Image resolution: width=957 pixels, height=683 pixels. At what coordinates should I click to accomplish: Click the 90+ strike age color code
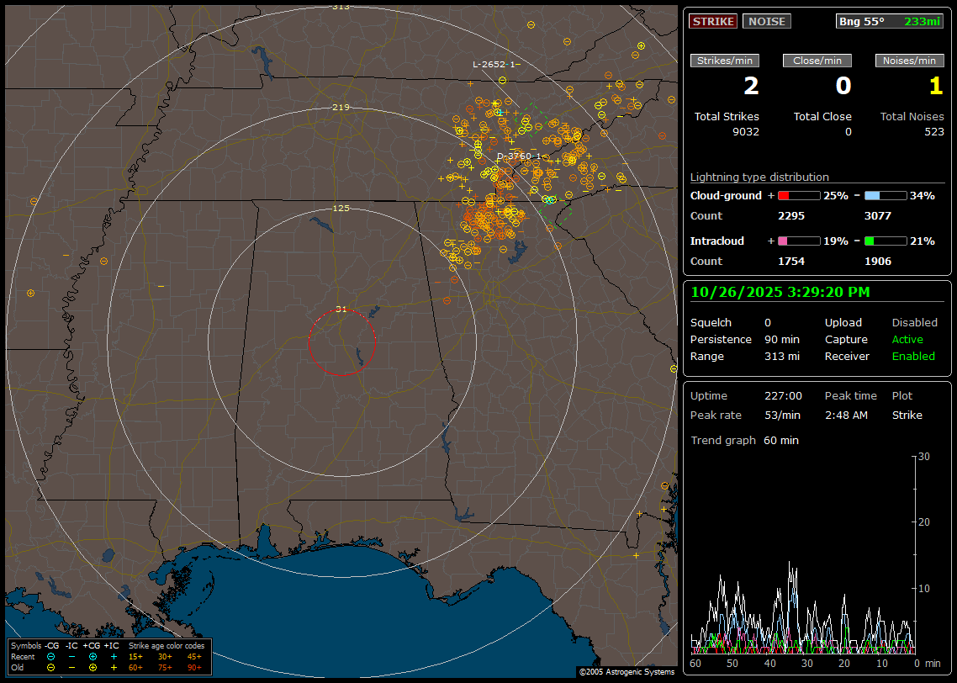coord(194,667)
